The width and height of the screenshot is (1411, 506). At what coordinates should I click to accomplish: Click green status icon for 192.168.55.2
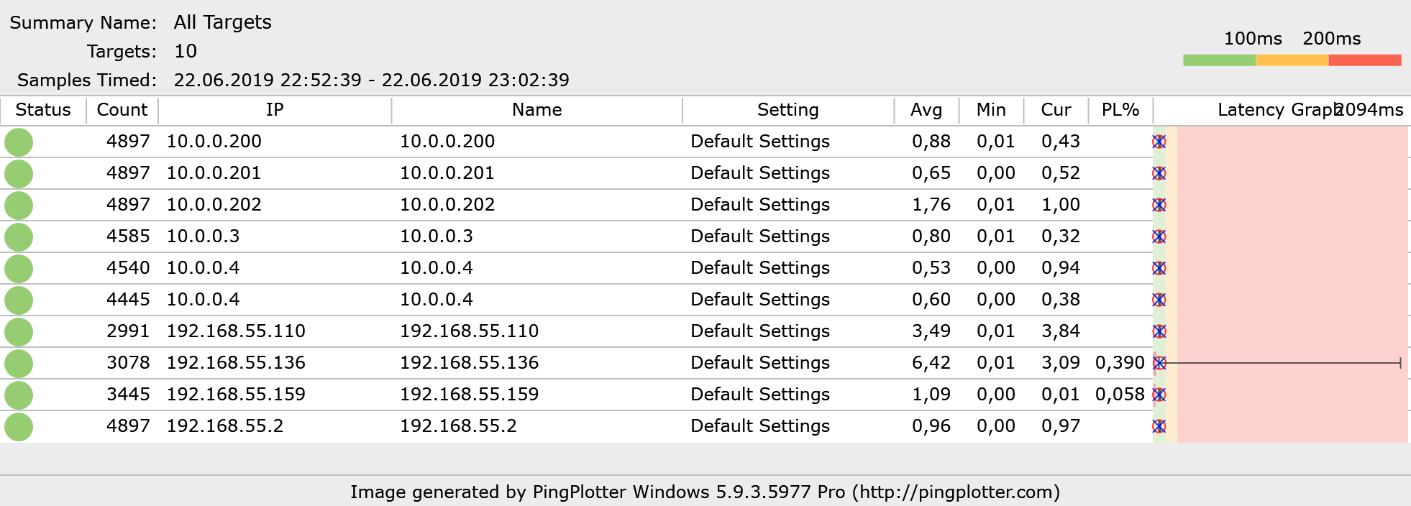19,427
